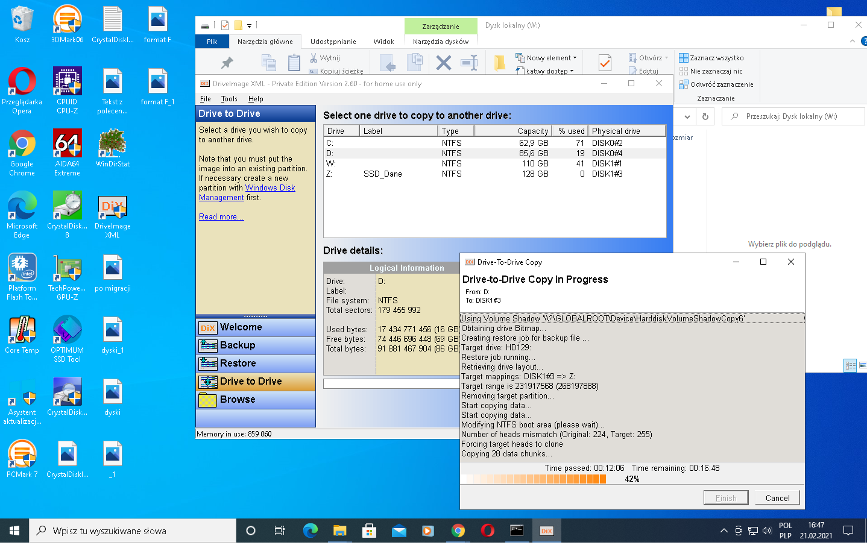Screen dimensions: 867x545
Task: Click Nie zaznaczaj nic in Explorer ribbon
Action: click(x=711, y=71)
